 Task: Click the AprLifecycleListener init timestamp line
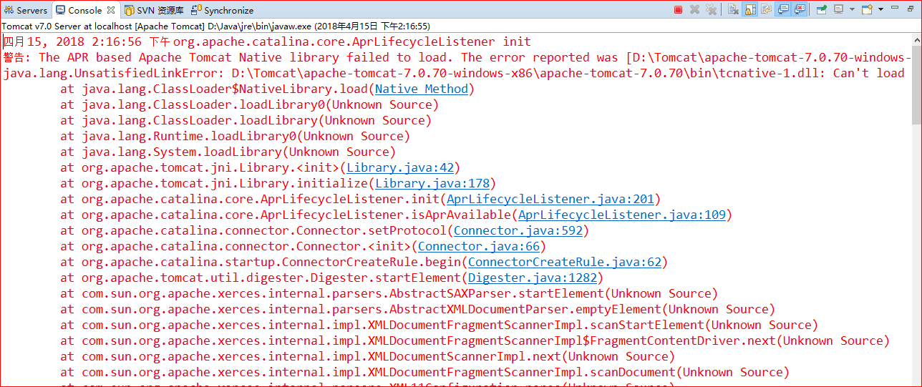pyautogui.click(x=267, y=41)
